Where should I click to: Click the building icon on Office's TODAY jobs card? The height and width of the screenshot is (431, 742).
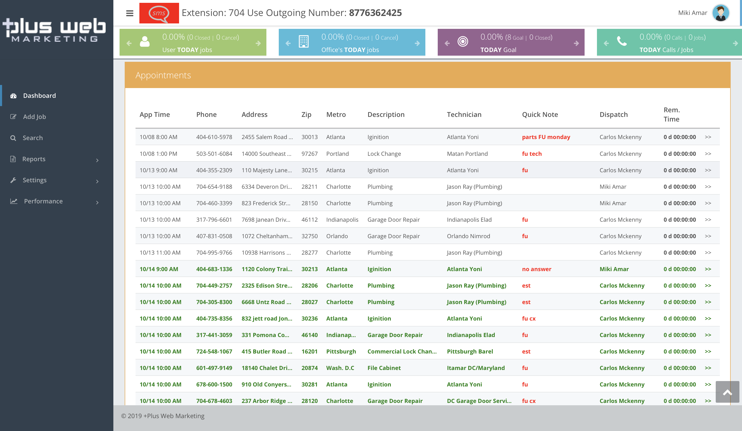[304, 42]
